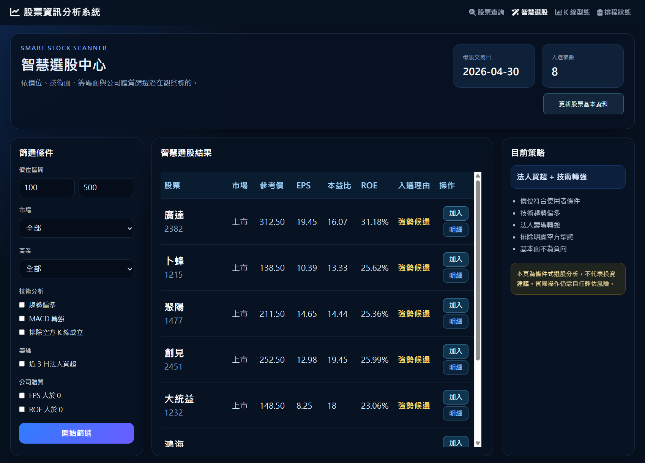Click the chart logo icon beside 股票資訊分析系統
Viewport: 645px width, 463px height.
pyautogui.click(x=14, y=12)
